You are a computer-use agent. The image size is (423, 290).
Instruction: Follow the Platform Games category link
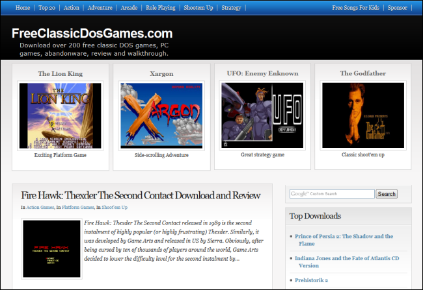point(77,208)
